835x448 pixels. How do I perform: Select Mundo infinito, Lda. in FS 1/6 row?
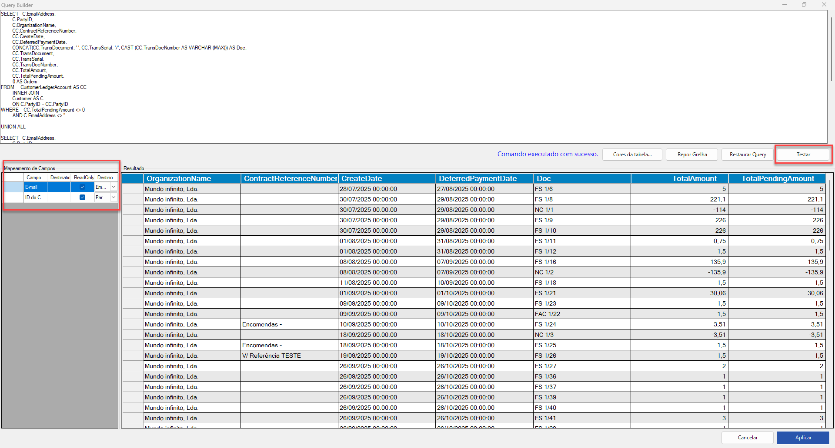tap(192, 189)
